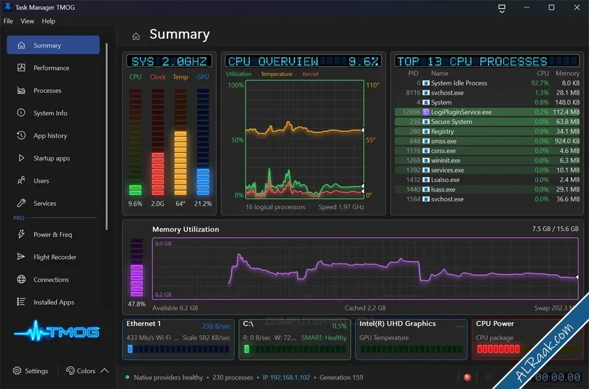This screenshot has height=389, width=589.
Task: Click the Processes icon in sidebar
Action: point(22,90)
